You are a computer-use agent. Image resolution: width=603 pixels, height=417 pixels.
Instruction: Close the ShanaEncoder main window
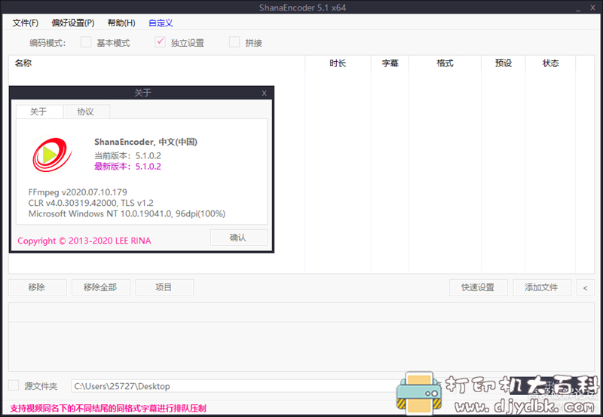pos(592,8)
